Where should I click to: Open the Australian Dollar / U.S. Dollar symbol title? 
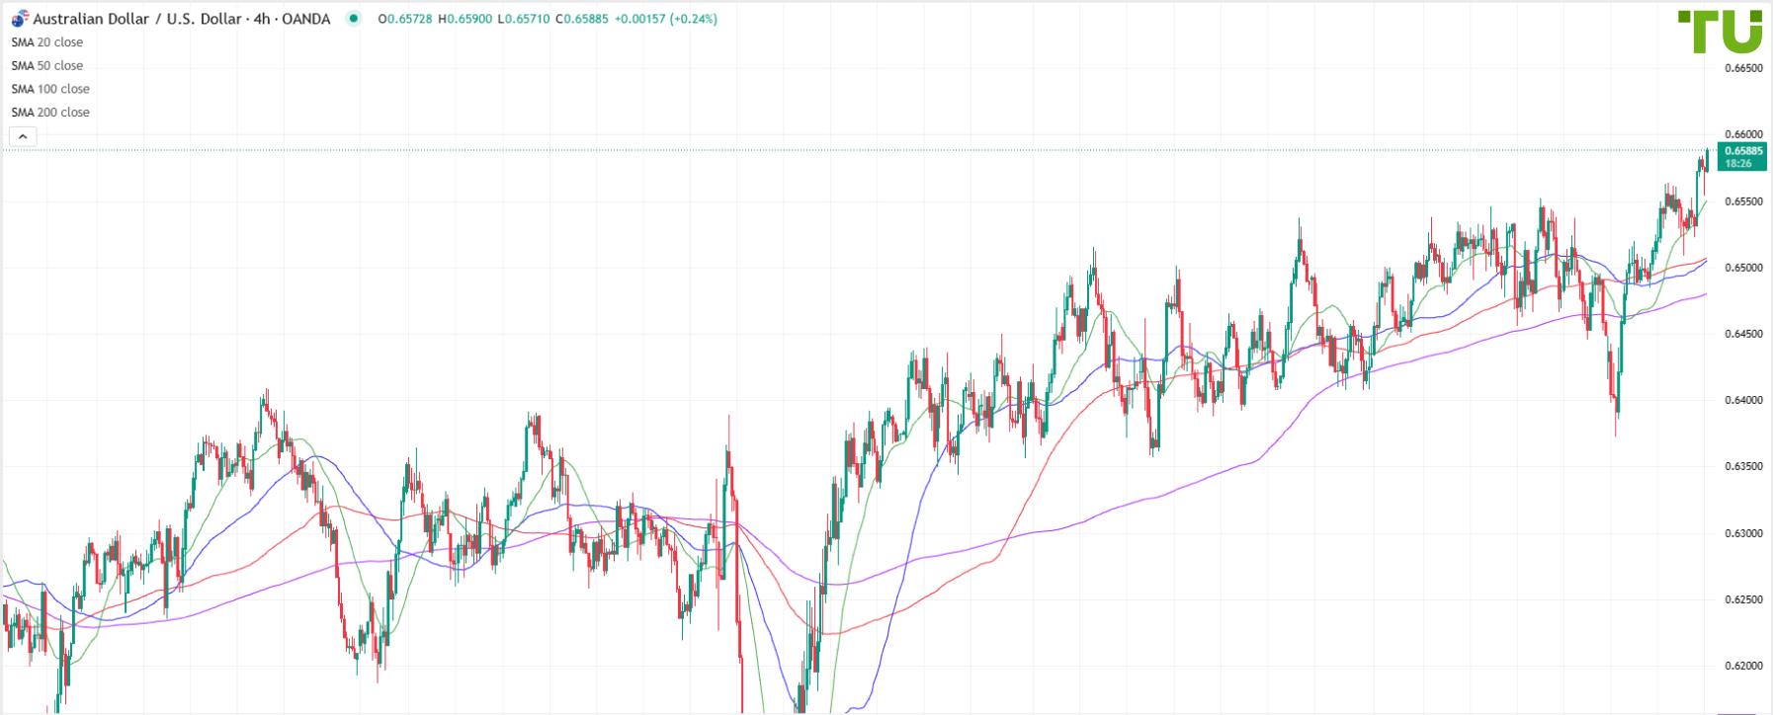181,19
